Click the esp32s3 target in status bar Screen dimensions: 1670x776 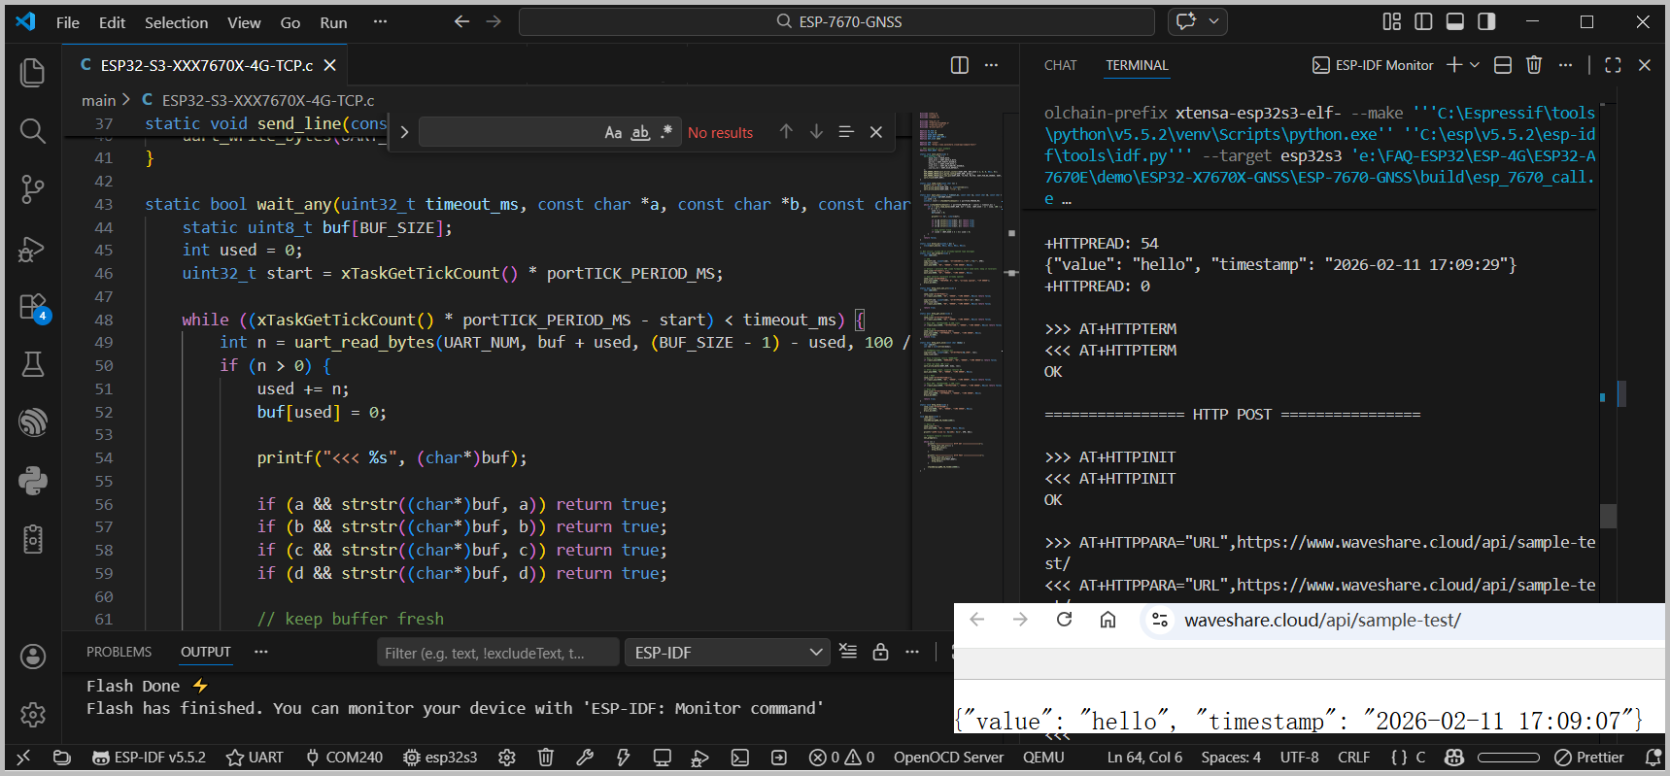440,758
